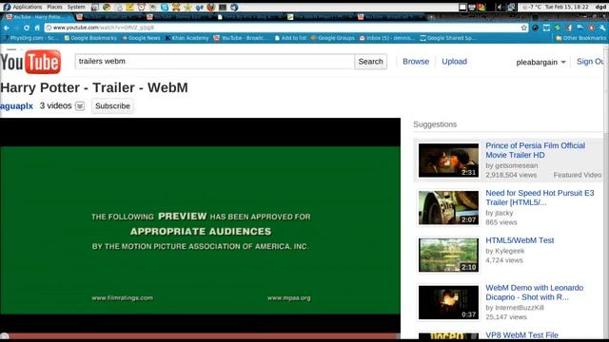The width and height of the screenshot is (609, 342).
Task: Open the Applications menu
Action: 27,7
